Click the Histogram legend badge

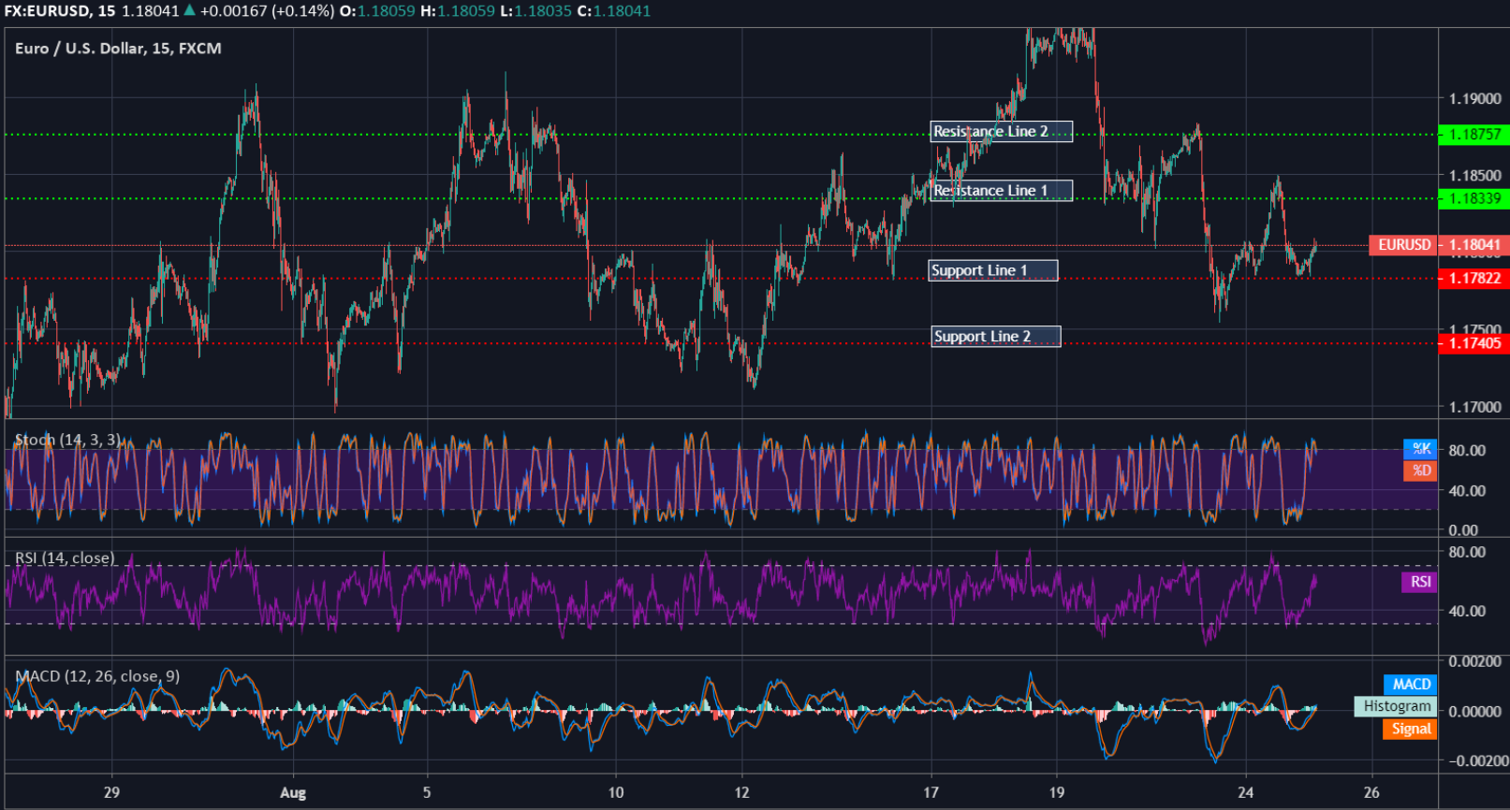(x=1396, y=706)
